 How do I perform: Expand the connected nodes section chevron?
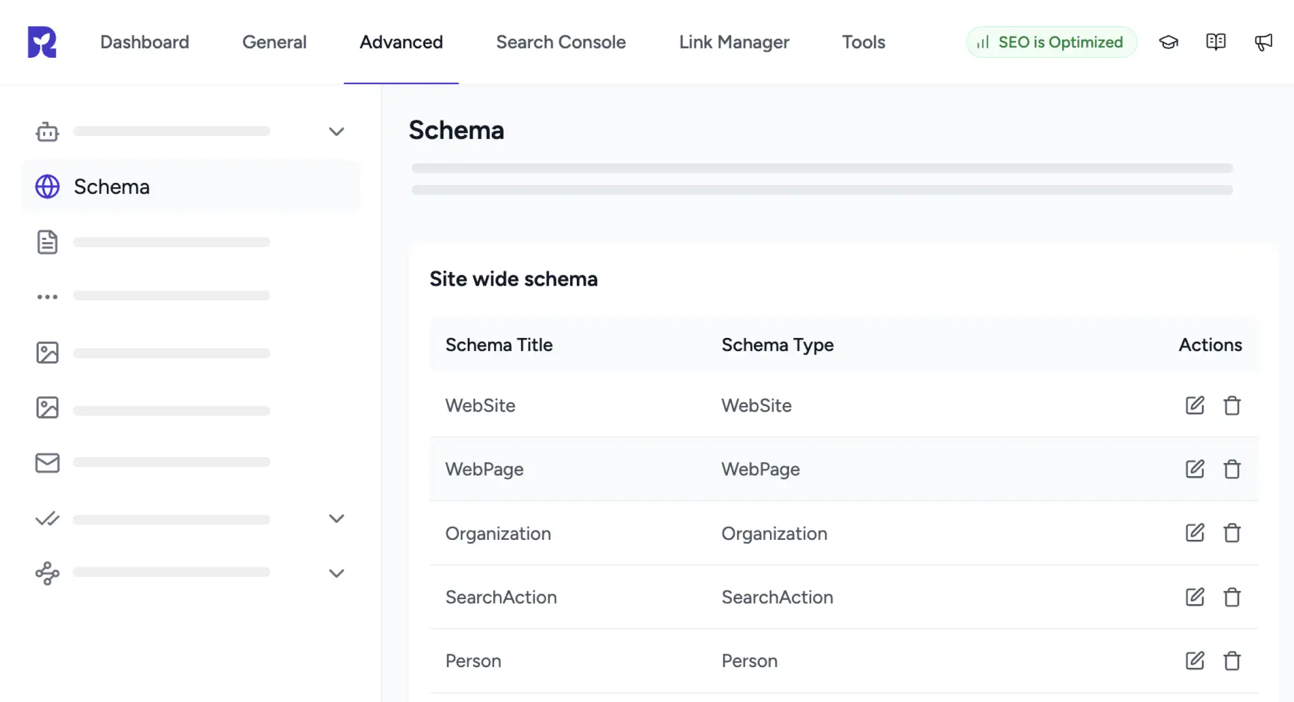click(337, 573)
